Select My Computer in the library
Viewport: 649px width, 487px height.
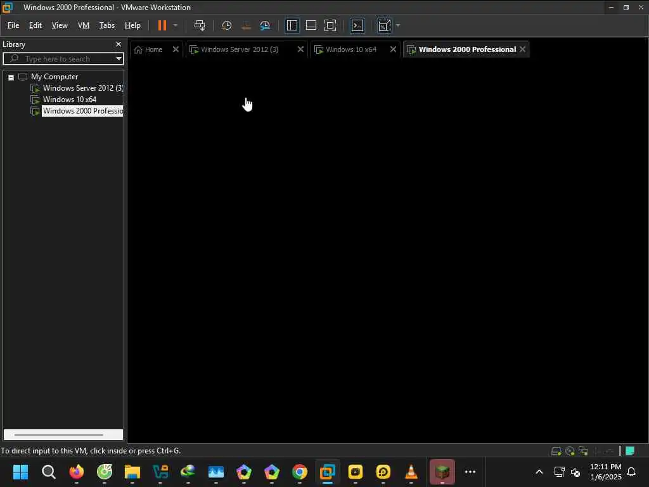(x=55, y=77)
